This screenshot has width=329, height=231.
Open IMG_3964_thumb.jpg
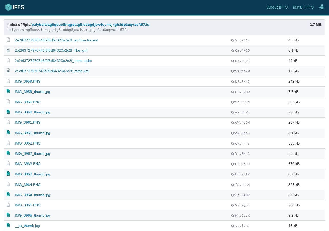pyautogui.click(x=33, y=195)
